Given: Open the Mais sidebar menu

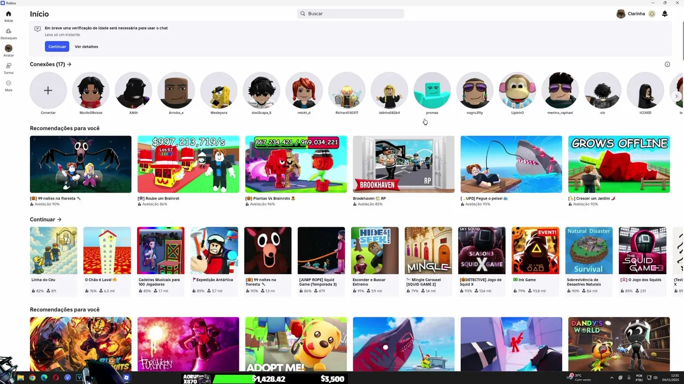Looking at the screenshot, I should click(9, 85).
